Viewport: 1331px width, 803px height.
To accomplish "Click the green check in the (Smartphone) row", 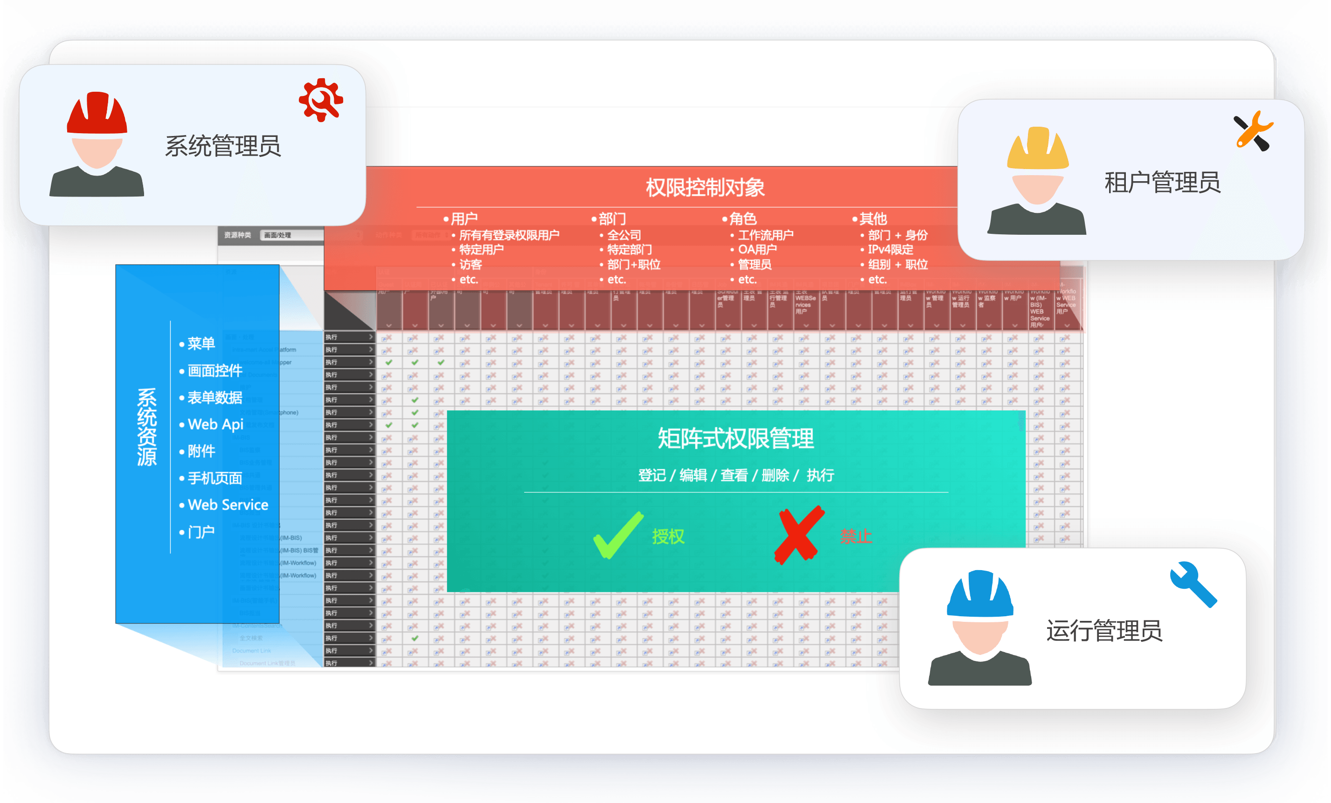I will tap(415, 412).
